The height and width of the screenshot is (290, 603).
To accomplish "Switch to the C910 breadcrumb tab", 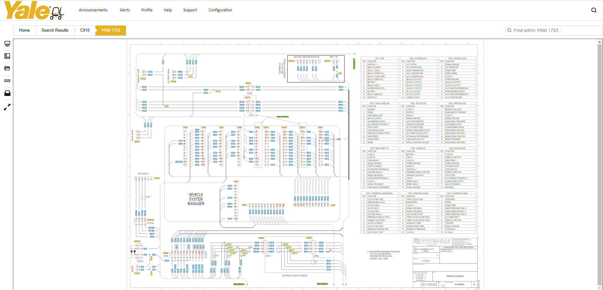I will click(x=84, y=30).
